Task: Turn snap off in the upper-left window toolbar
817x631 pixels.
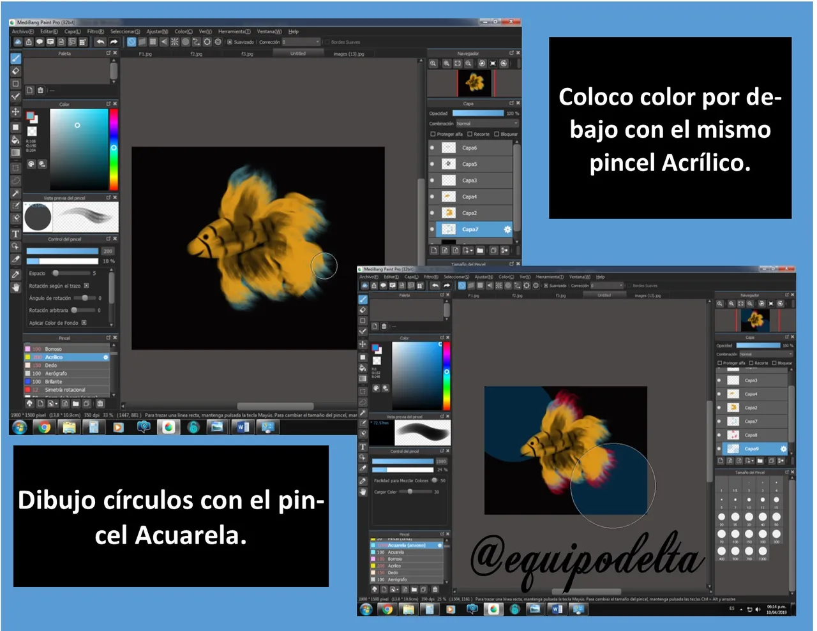Action: coord(131,42)
